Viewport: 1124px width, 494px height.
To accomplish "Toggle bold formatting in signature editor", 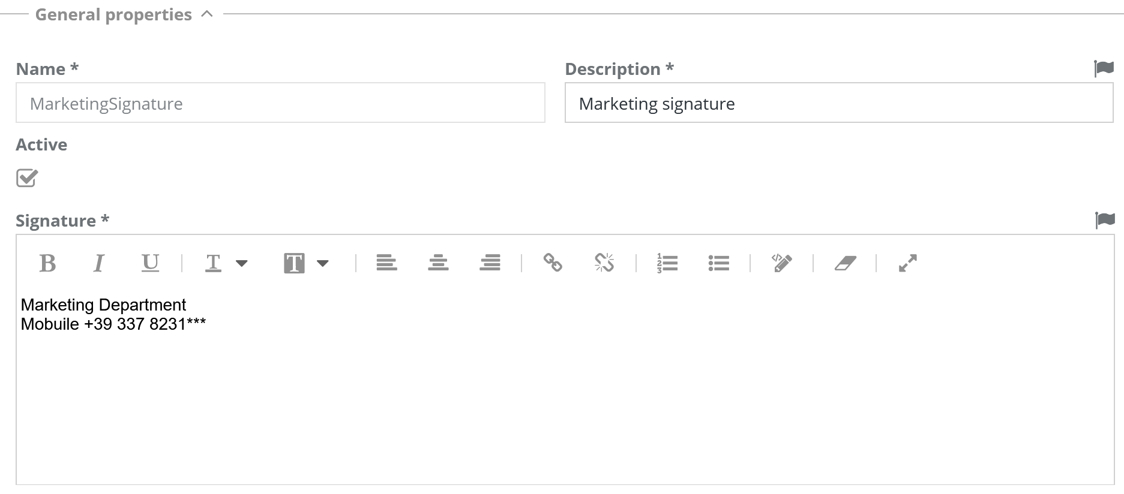I will [x=47, y=263].
